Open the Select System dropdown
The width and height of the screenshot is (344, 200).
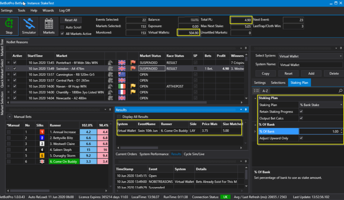311,56
